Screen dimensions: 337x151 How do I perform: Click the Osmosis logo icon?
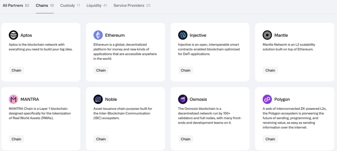(183, 99)
